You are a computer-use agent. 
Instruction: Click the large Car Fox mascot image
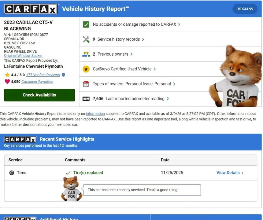[x=235, y=76]
